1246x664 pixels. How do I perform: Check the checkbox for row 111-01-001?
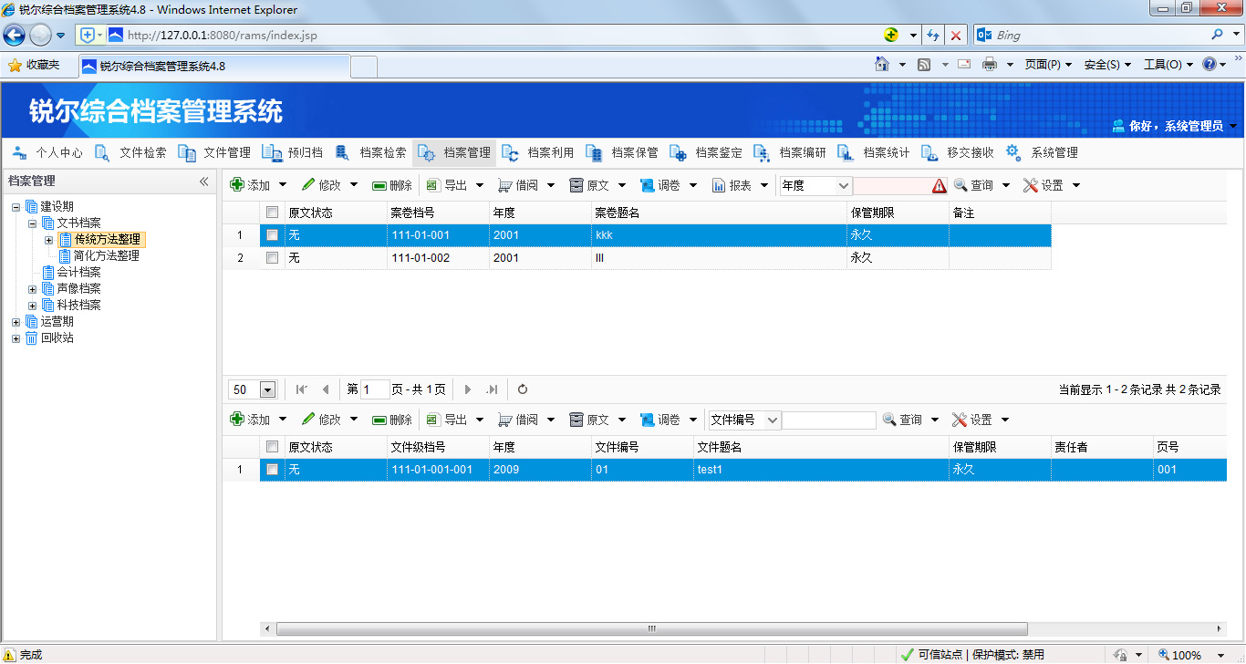click(x=272, y=235)
